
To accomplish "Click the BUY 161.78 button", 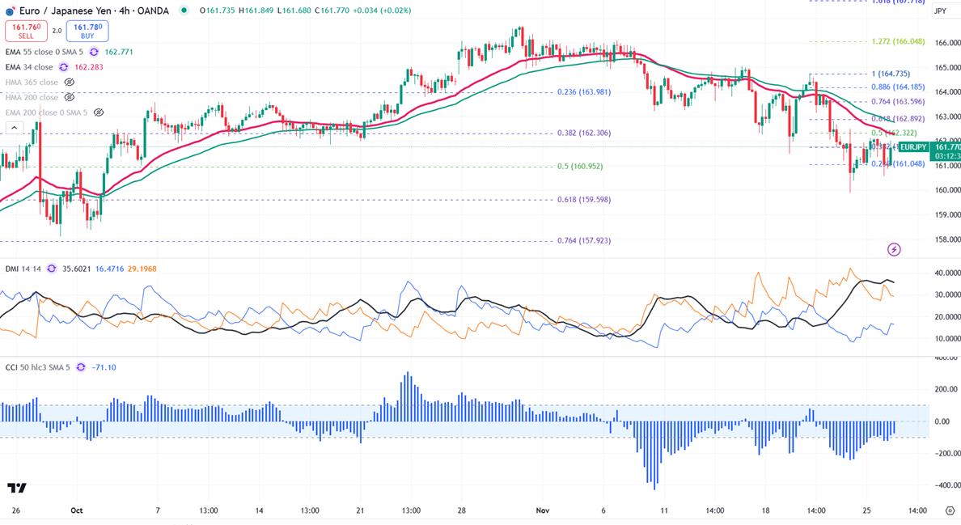I will click(x=87, y=32).
